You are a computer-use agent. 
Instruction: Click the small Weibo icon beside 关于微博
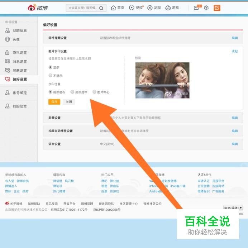tap(7, 203)
